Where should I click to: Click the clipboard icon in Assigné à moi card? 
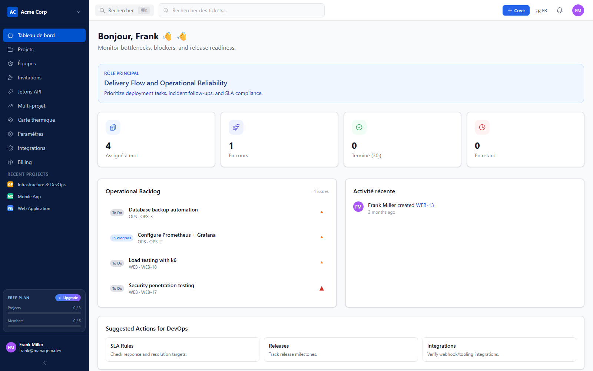pos(113,127)
